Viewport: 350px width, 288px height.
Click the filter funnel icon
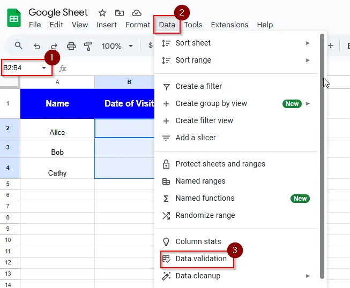click(x=166, y=87)
